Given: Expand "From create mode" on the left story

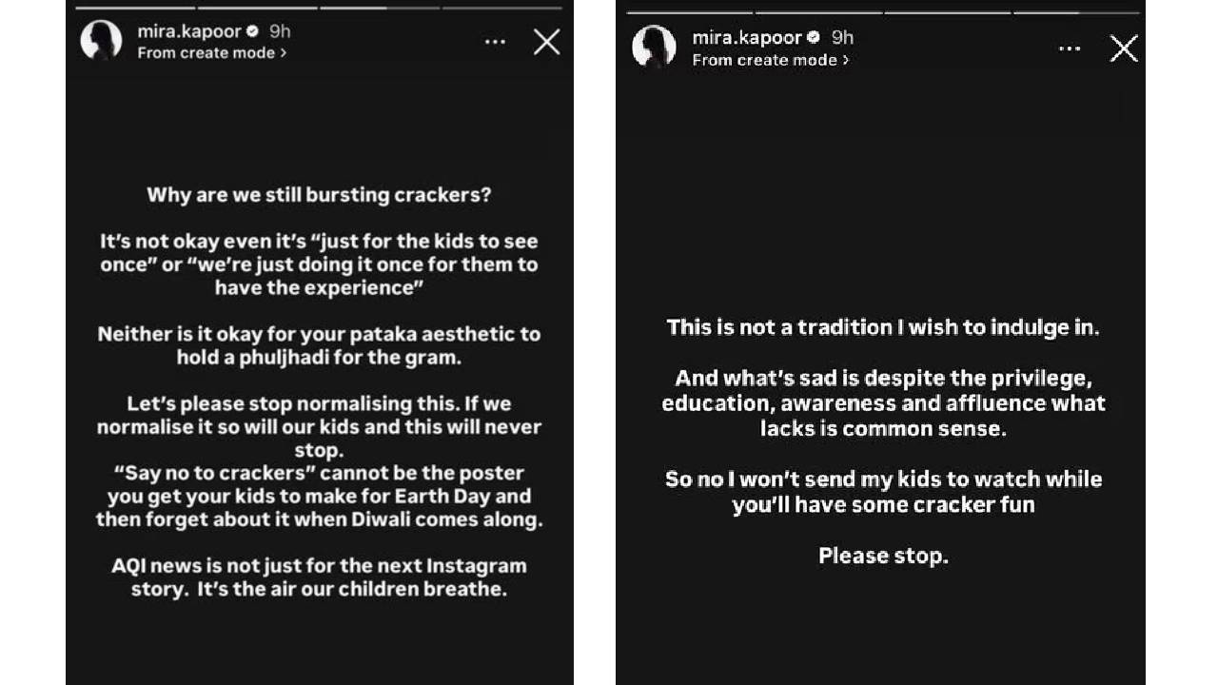Looking at the screenshot, I should (211, 53).
